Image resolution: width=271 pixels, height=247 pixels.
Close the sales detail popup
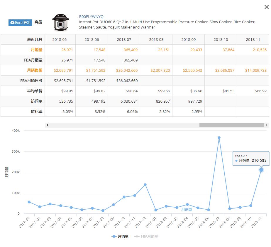(266, 7)
